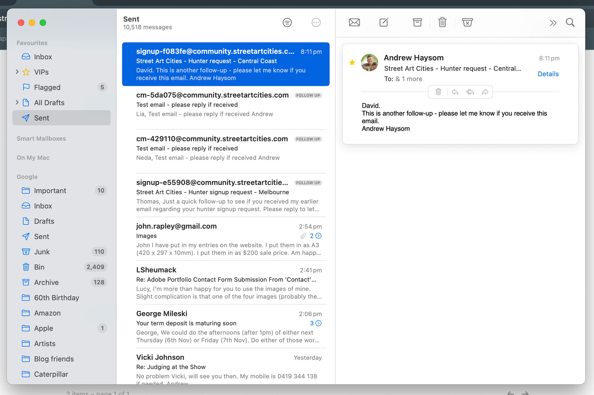
Task: Archive the selected message
Action: click(x=417, y=22)
